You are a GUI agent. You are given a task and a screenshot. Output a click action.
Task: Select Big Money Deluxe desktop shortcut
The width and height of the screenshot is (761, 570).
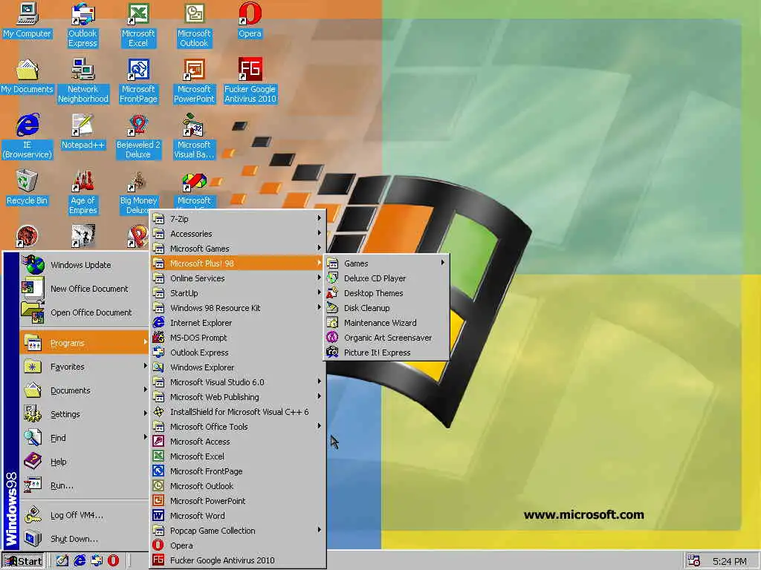click(x=138, y=192)
